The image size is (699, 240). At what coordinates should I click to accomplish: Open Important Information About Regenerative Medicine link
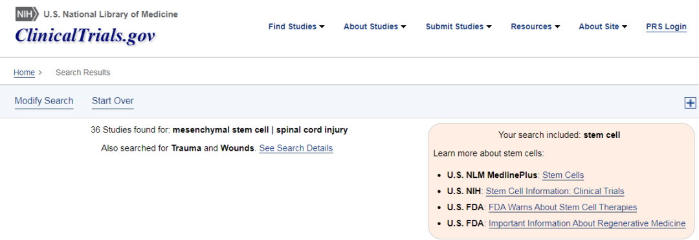tap(587, 223)
